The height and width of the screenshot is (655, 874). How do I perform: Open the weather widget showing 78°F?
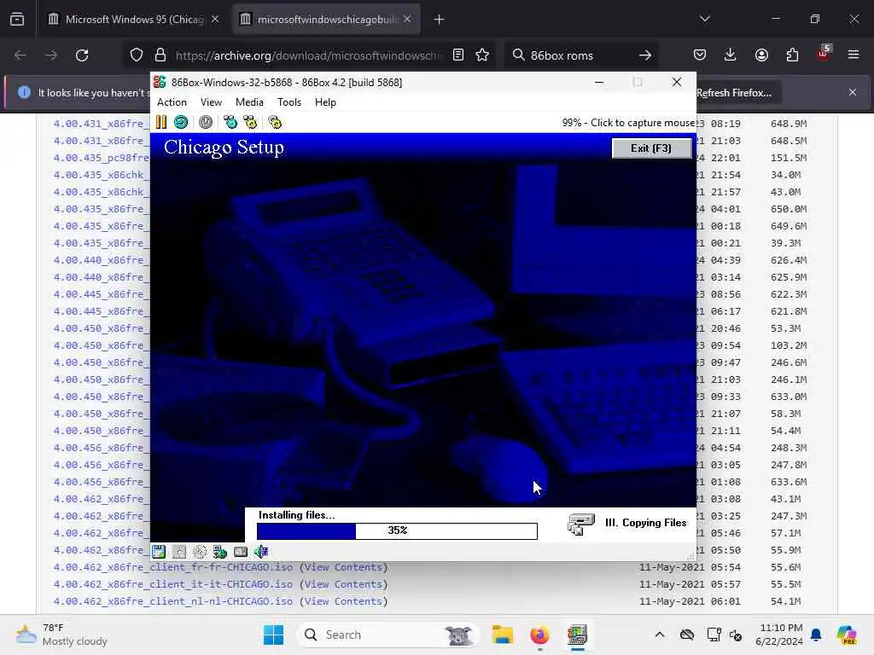coord(61,635)
